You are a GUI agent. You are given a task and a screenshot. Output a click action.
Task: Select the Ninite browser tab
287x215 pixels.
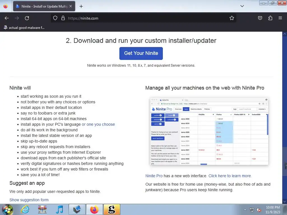pyautogui.click(x=44, y=6)
